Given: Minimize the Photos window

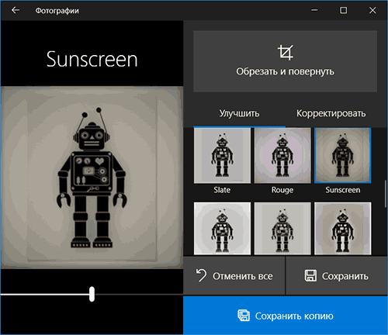Looking at the screenshot, I should tap(314, 10).
